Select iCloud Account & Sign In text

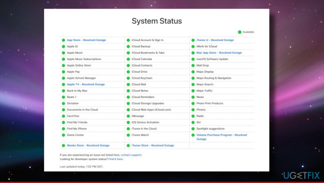pos(148,40)
